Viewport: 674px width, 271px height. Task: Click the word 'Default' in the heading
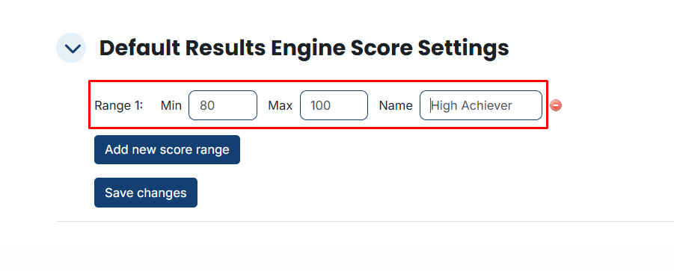[x=139, y=48]
